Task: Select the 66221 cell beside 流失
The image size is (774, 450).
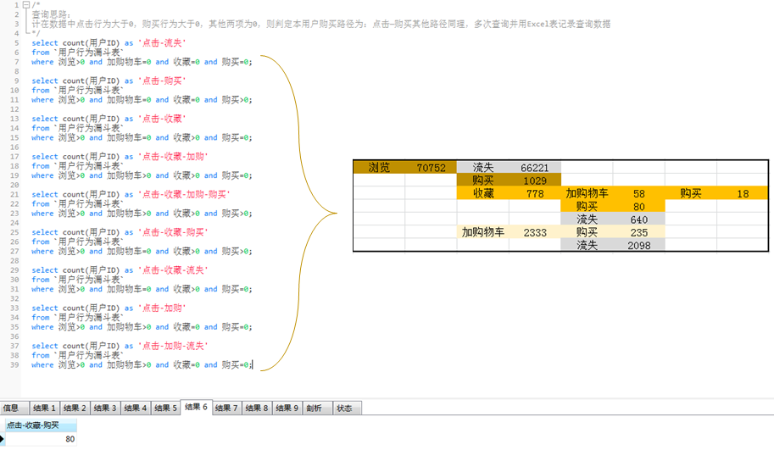Action: [535, 168]
